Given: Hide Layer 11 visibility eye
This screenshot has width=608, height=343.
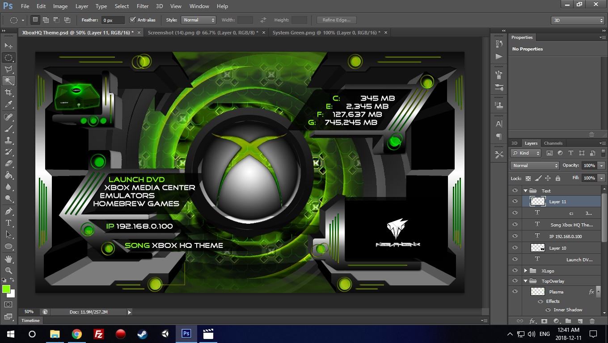Looking at the screenshot, I should [515, 201].
